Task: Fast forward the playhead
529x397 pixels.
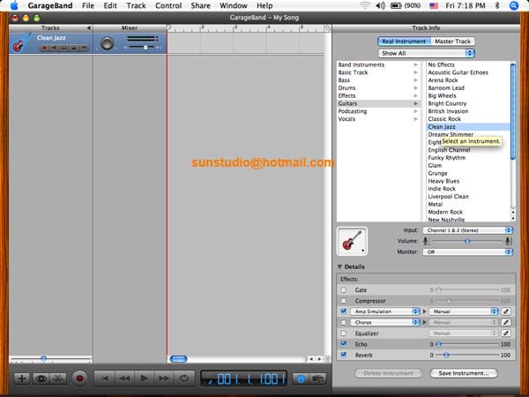Action: coord(164,378)
